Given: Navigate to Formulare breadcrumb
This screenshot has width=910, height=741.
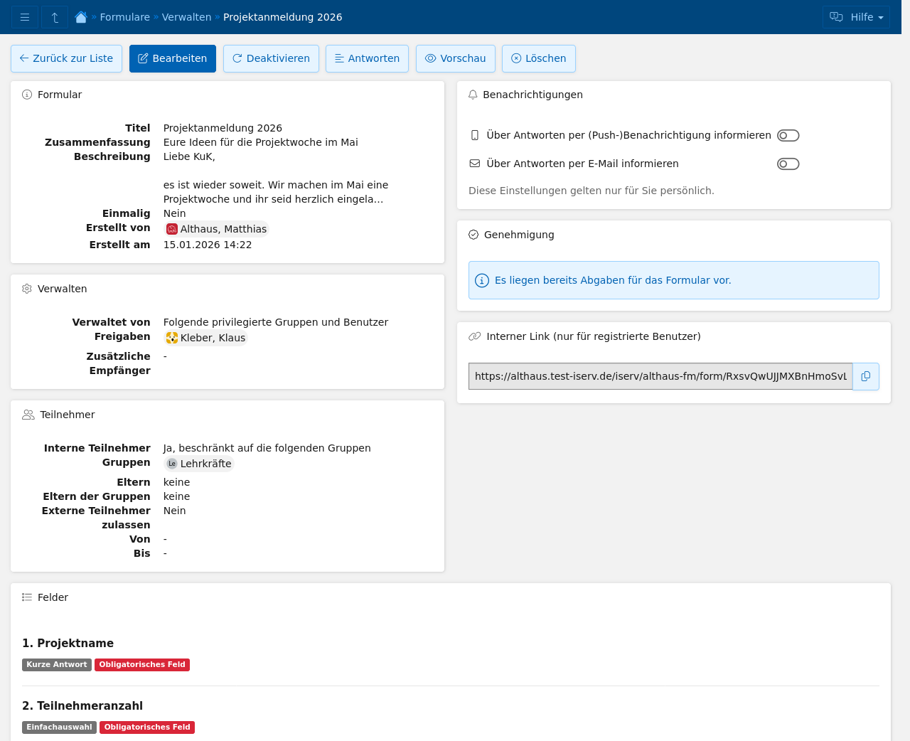Looking at the screenshot, I should (x=124, y=17).
